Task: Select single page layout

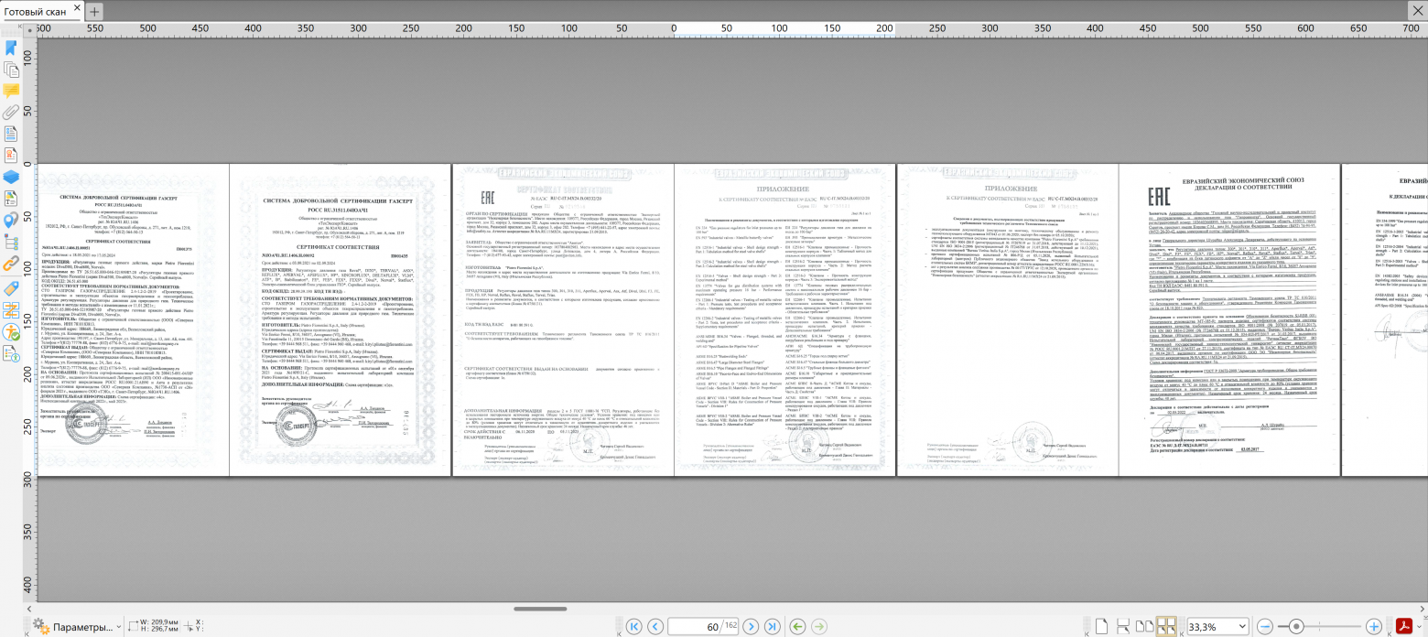Action: [x=1103, y=626]
